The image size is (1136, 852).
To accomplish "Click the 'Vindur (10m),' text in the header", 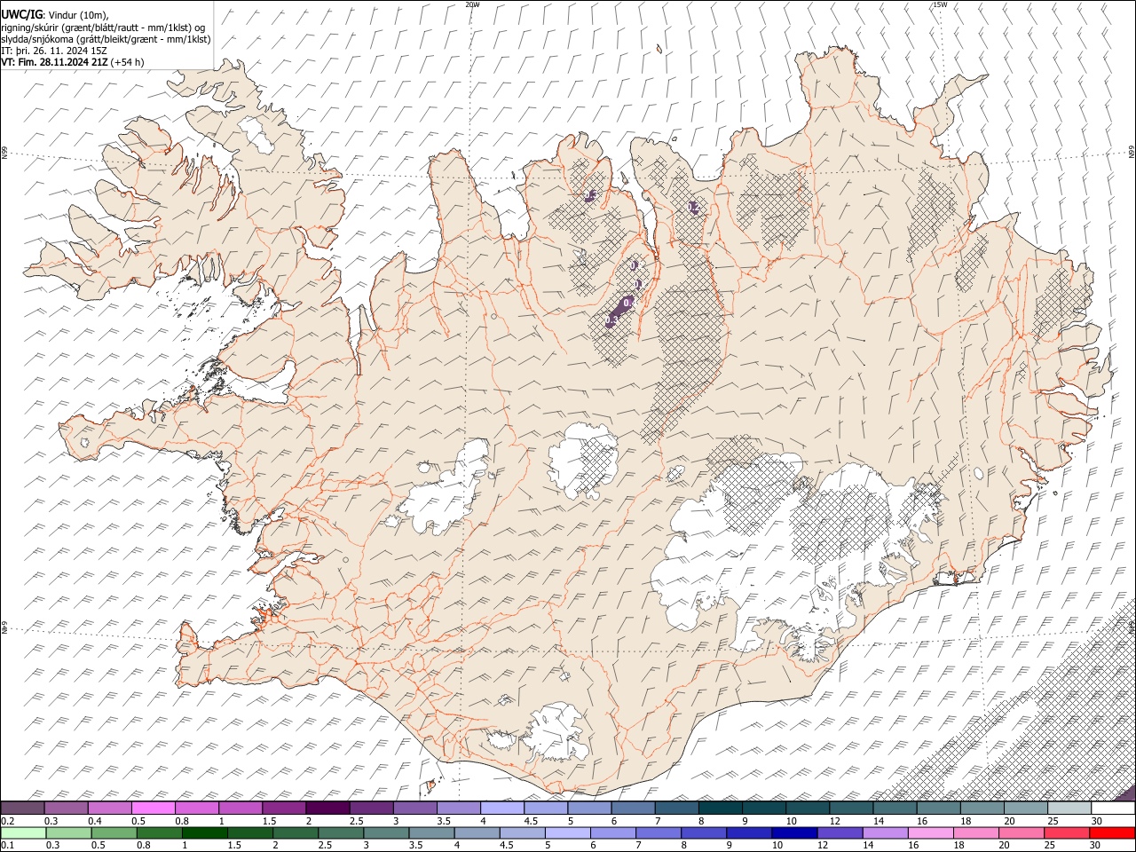I will coord(78,14).
